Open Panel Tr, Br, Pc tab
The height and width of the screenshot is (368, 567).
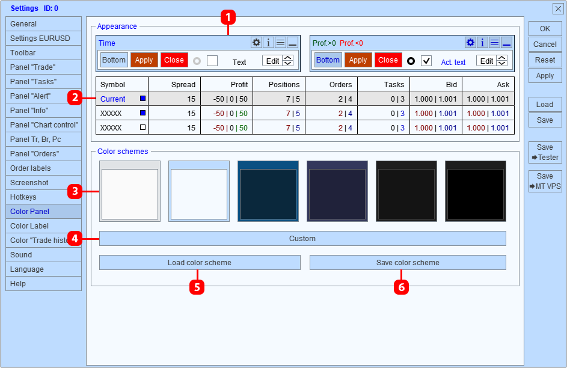[x=43, y=140]
